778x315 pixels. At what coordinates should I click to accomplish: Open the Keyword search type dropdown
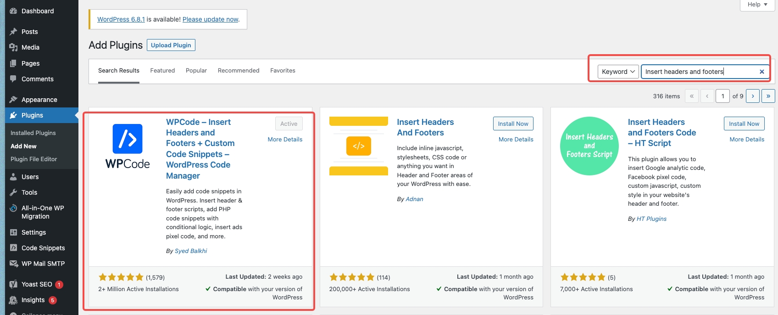click(x=618, y=72)
